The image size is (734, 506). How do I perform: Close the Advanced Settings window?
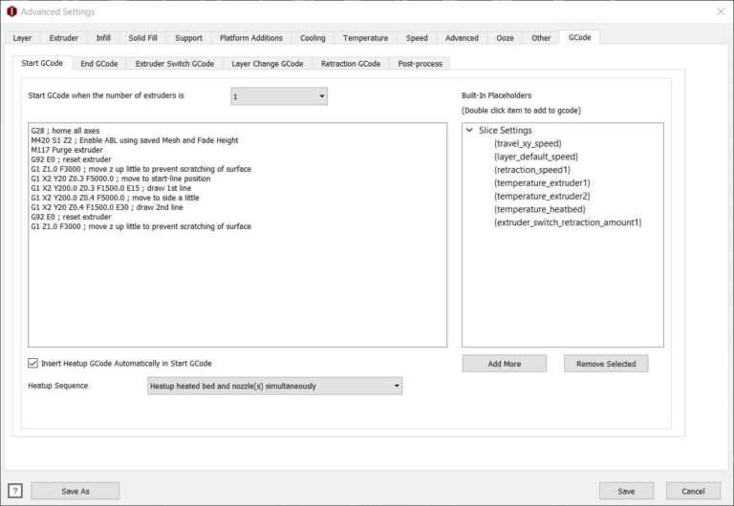[x=721, y=11]
